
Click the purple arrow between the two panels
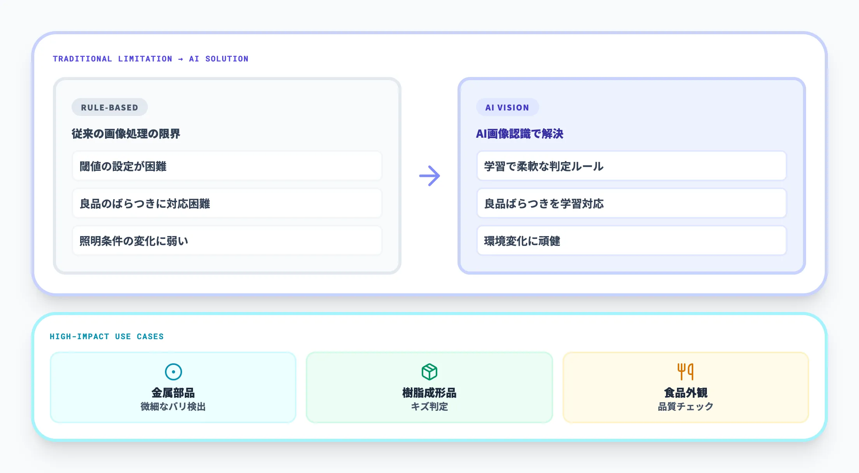point(430,176)
